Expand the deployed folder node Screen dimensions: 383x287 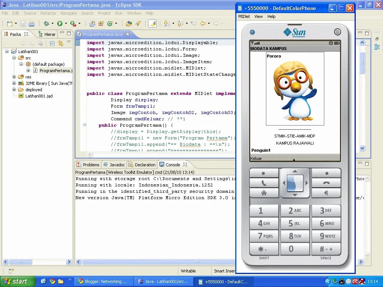pyautogui.click(x=14, y=90)
